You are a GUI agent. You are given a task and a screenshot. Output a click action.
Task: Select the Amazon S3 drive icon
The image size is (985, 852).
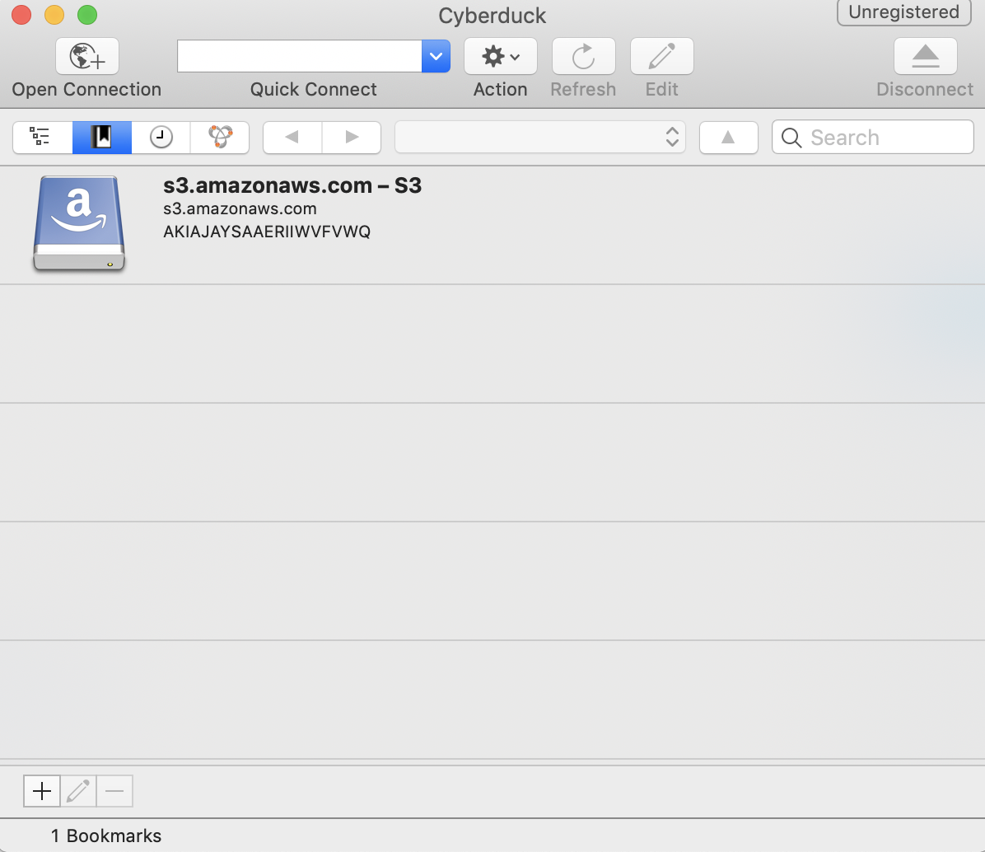[x=79, y=223]
